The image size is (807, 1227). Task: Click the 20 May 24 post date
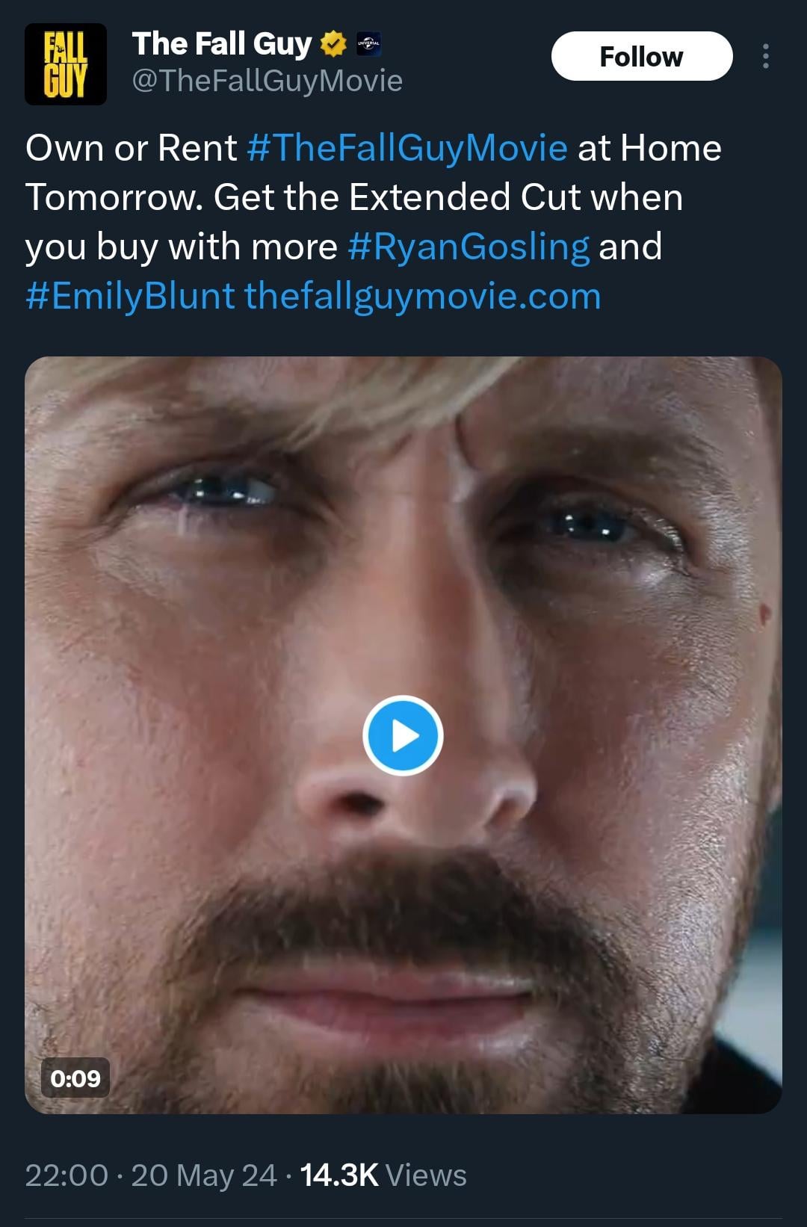click(x=204, y=1175)
